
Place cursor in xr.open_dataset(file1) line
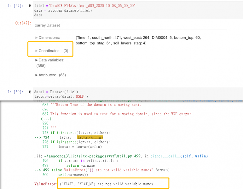coord(63,10)
